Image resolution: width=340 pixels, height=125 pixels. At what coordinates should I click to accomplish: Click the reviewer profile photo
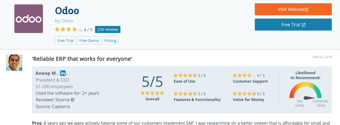pyautogui.click(x=14, y=63)
